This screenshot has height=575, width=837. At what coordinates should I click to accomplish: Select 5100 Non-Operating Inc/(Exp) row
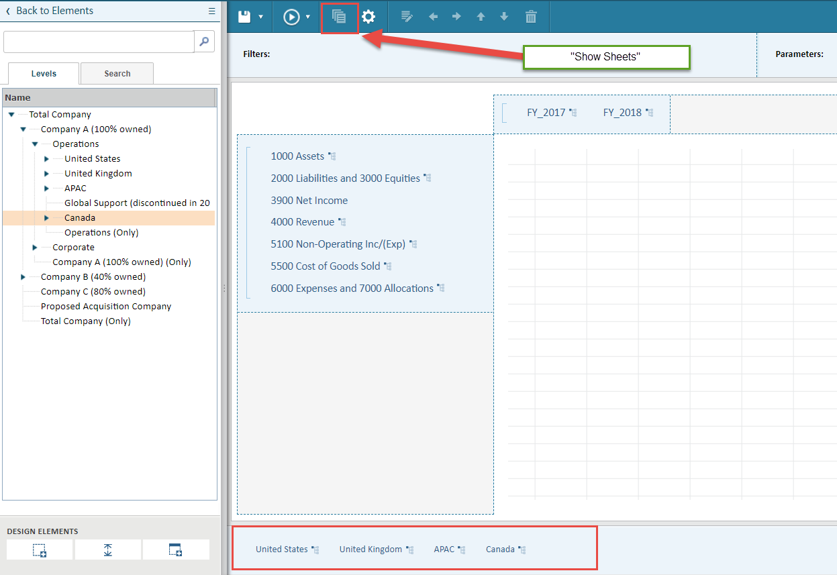(338, 244)
